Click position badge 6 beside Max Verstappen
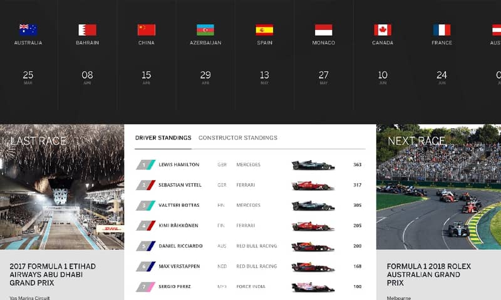Viewport: 501px width, 300px height. coord(146,266)
